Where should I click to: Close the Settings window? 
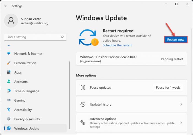pos(187,4)
